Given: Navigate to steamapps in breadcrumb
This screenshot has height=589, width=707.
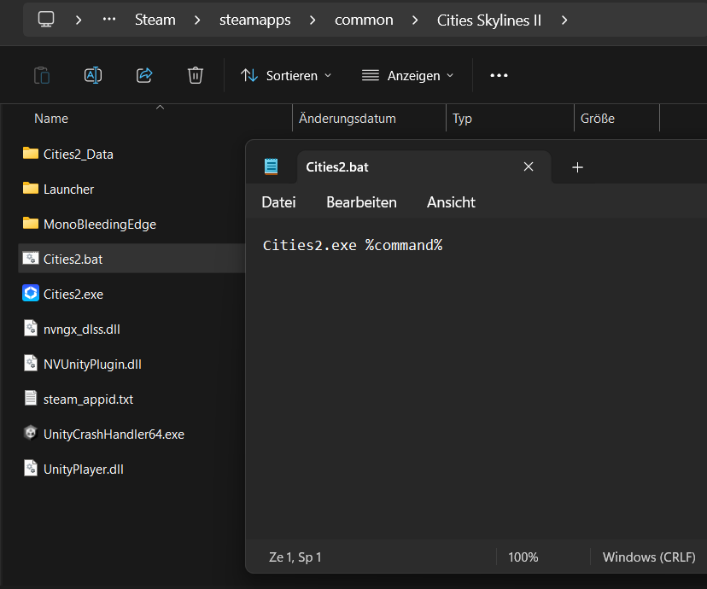Looking at the screenshot, I should 255,20.
